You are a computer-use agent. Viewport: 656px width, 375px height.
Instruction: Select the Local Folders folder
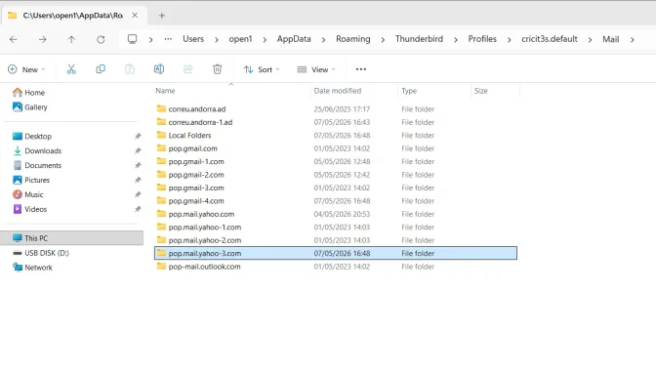tap(336, 135)
